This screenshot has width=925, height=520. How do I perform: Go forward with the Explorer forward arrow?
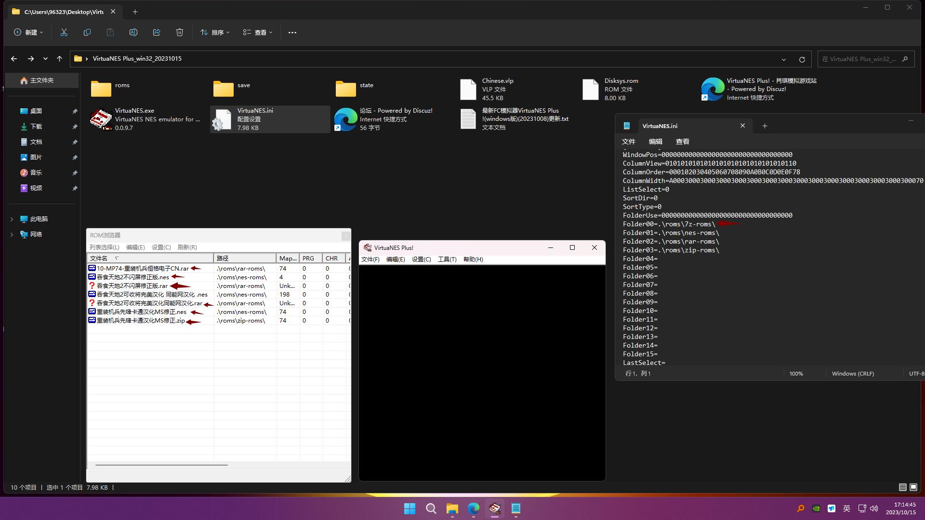coord(30,59)
